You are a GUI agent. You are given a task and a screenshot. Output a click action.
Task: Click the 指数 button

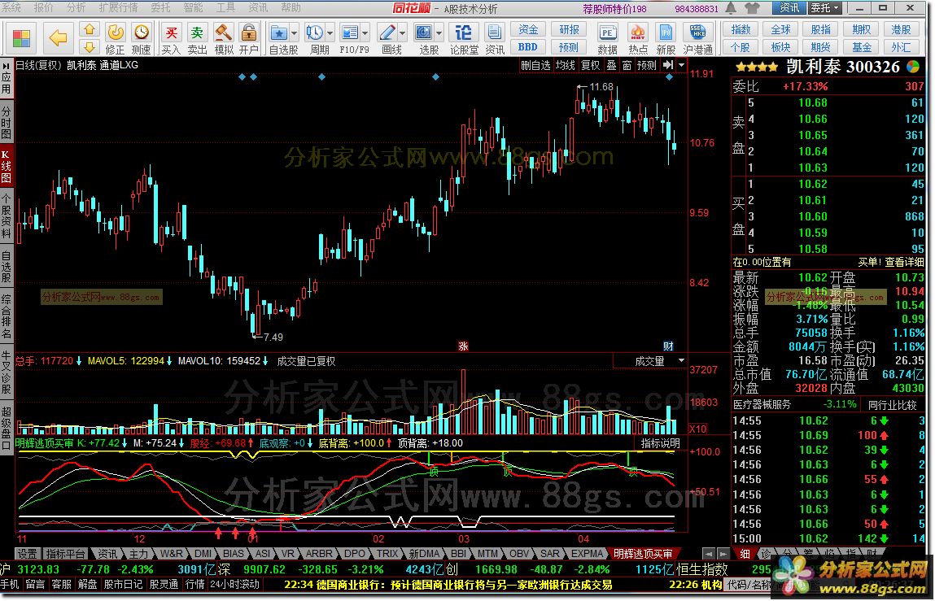tap(741, 30)
